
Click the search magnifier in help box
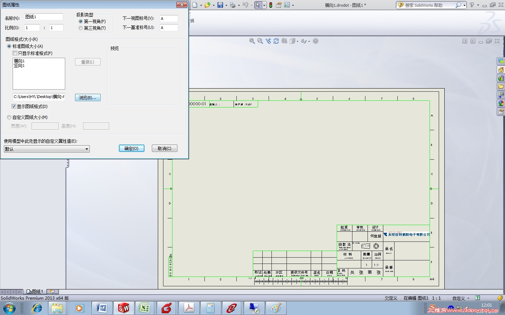point(458,5)
